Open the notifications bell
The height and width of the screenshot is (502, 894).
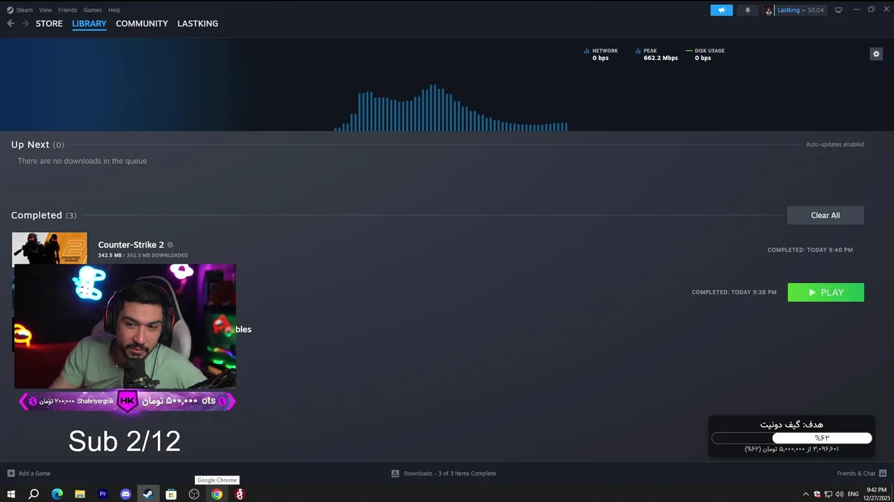[x=747, y=10]
